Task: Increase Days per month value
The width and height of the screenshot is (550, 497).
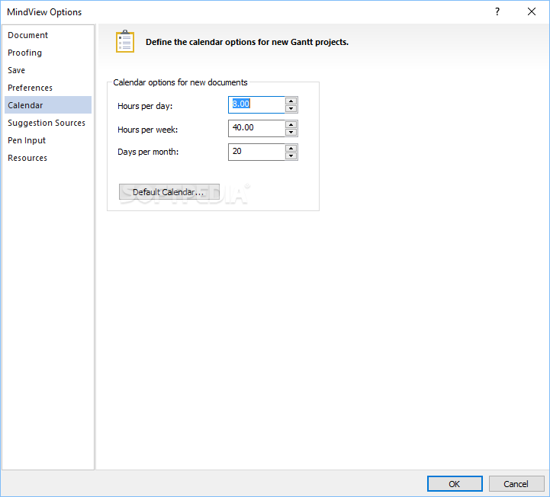Action: 291,148
